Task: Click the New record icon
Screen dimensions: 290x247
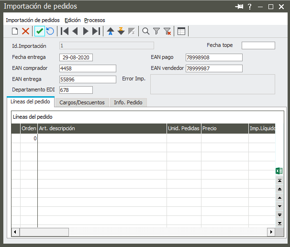Action: [15, 31]
